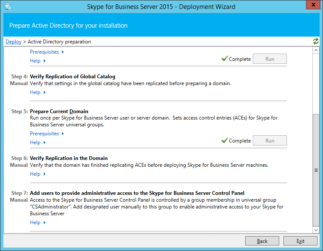Open Help link above Step 4
This screenshot has height=251, width=323.
click(x=35, y=61)
